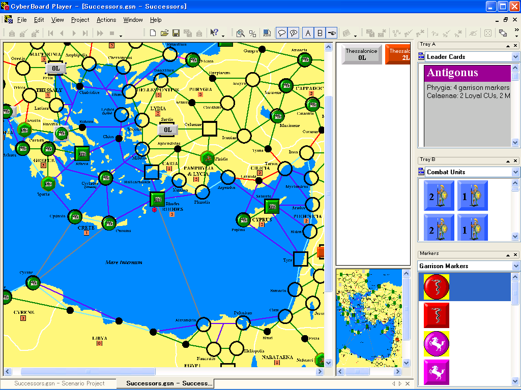The width and height of the screenshot is (521, 390).
Task: Collapse the Markers panel with its arrow
Action: point(508,255)
